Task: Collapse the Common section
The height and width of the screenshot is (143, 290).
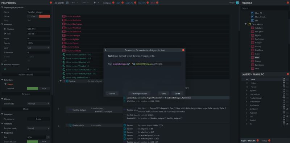Action: point(2,24)
